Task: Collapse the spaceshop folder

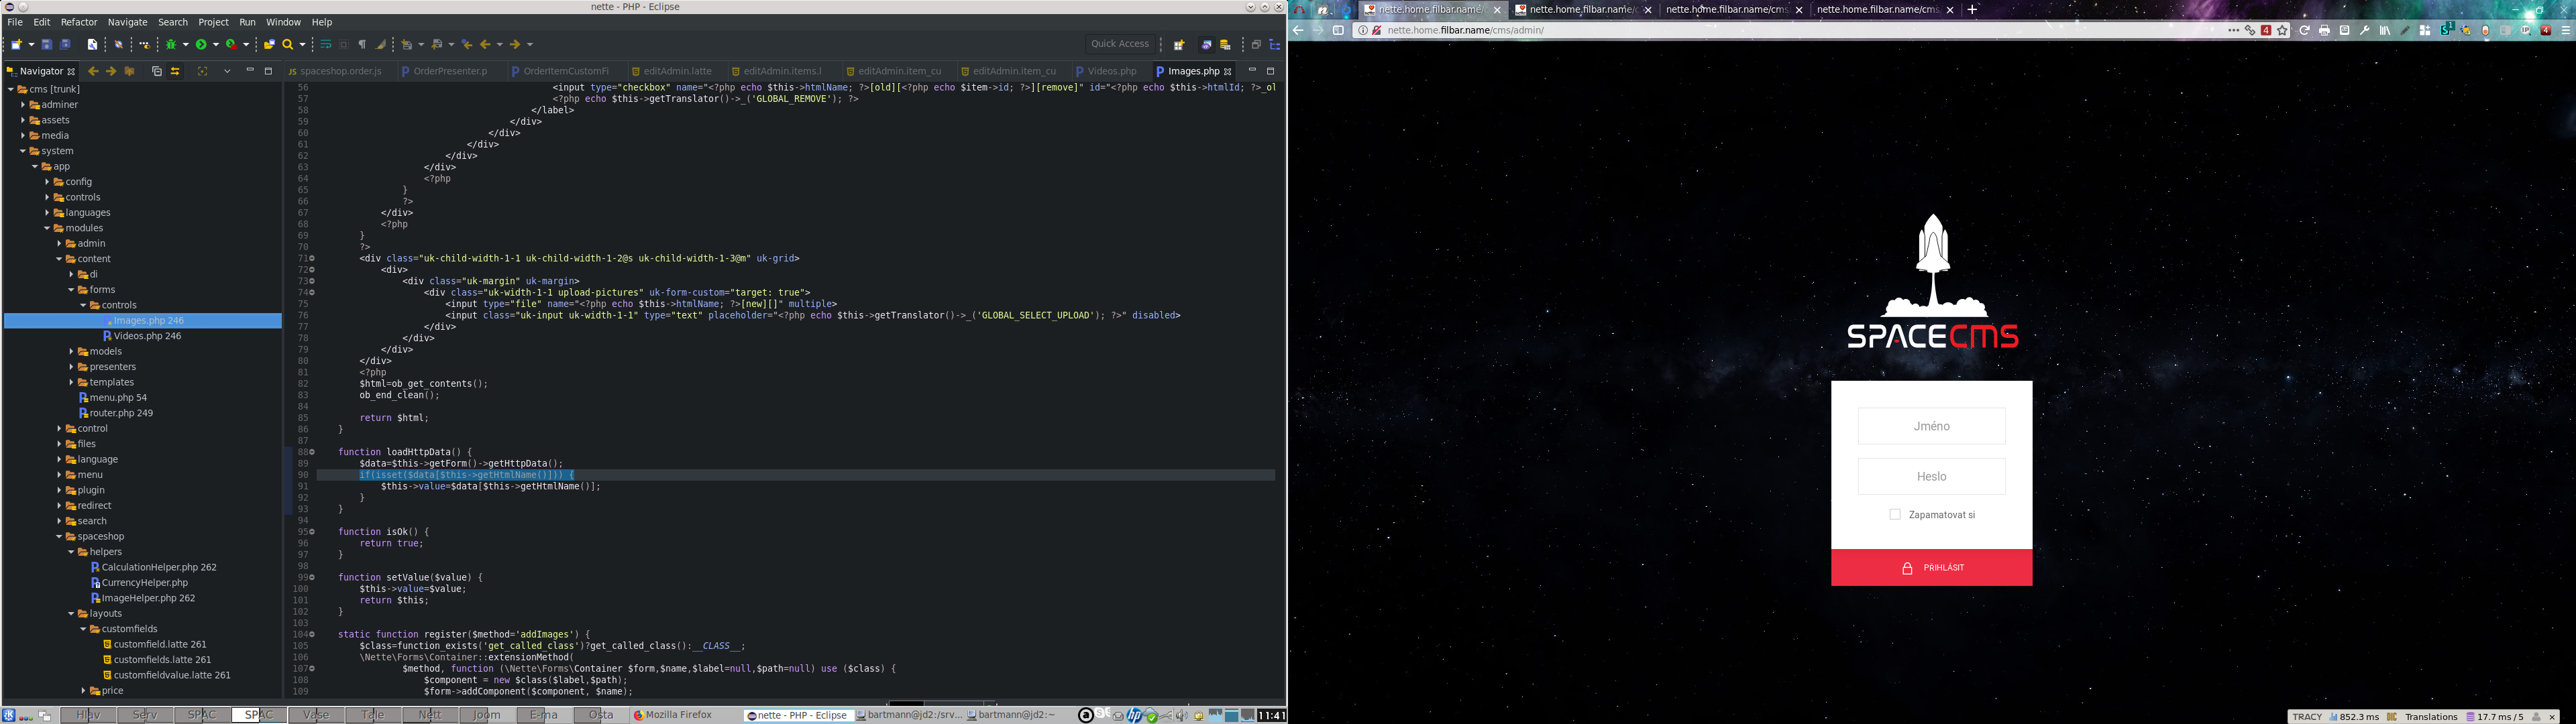Action: [x=59, y=537]
